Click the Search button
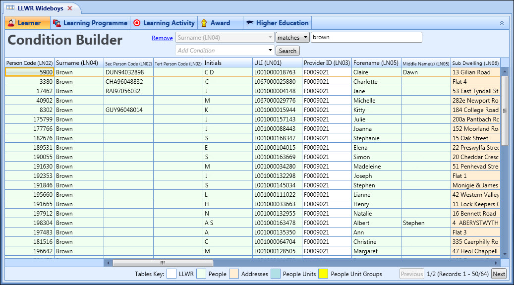 pos(287,51)
